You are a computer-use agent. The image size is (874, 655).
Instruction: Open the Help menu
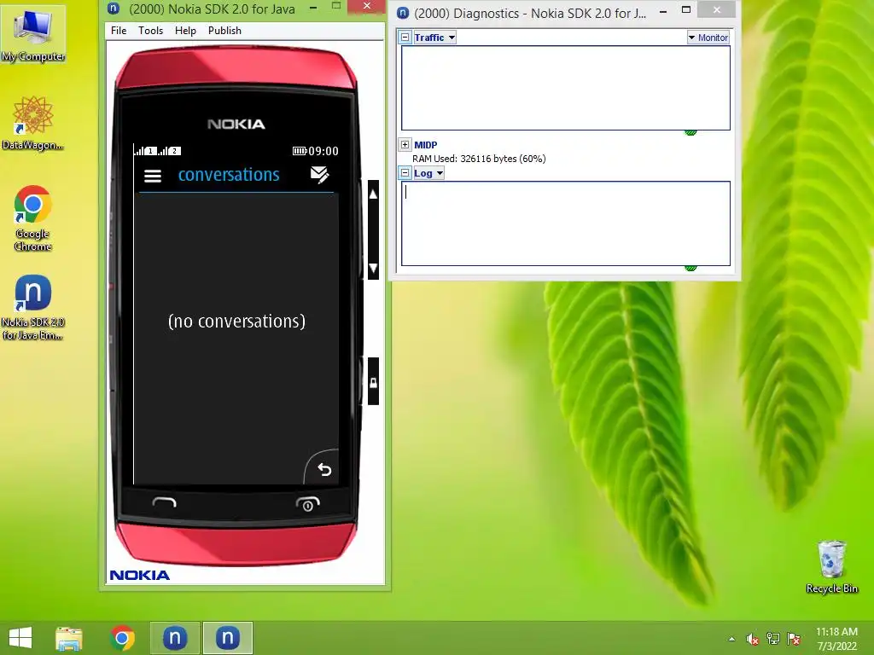tap(185, 31)
